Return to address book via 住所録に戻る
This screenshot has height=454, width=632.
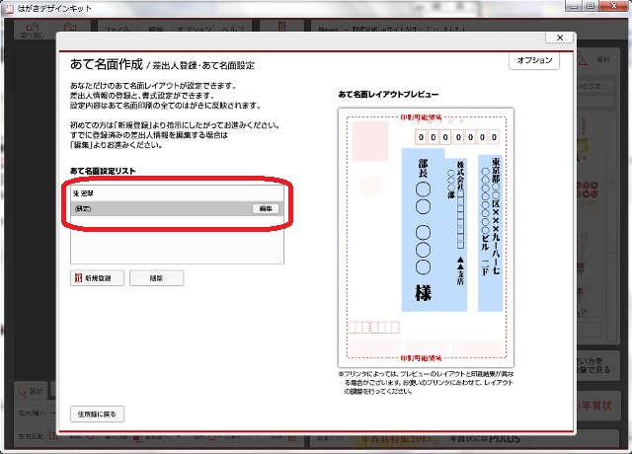pyautogui.click(x=97, y=413)
